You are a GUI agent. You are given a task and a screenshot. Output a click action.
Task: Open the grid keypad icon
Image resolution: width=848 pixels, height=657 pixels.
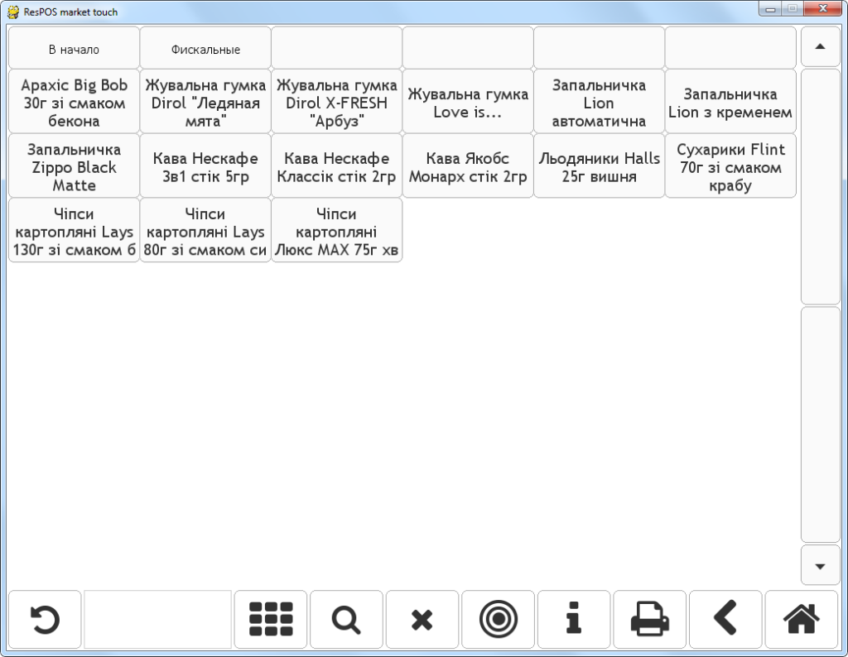click(271, 619)
